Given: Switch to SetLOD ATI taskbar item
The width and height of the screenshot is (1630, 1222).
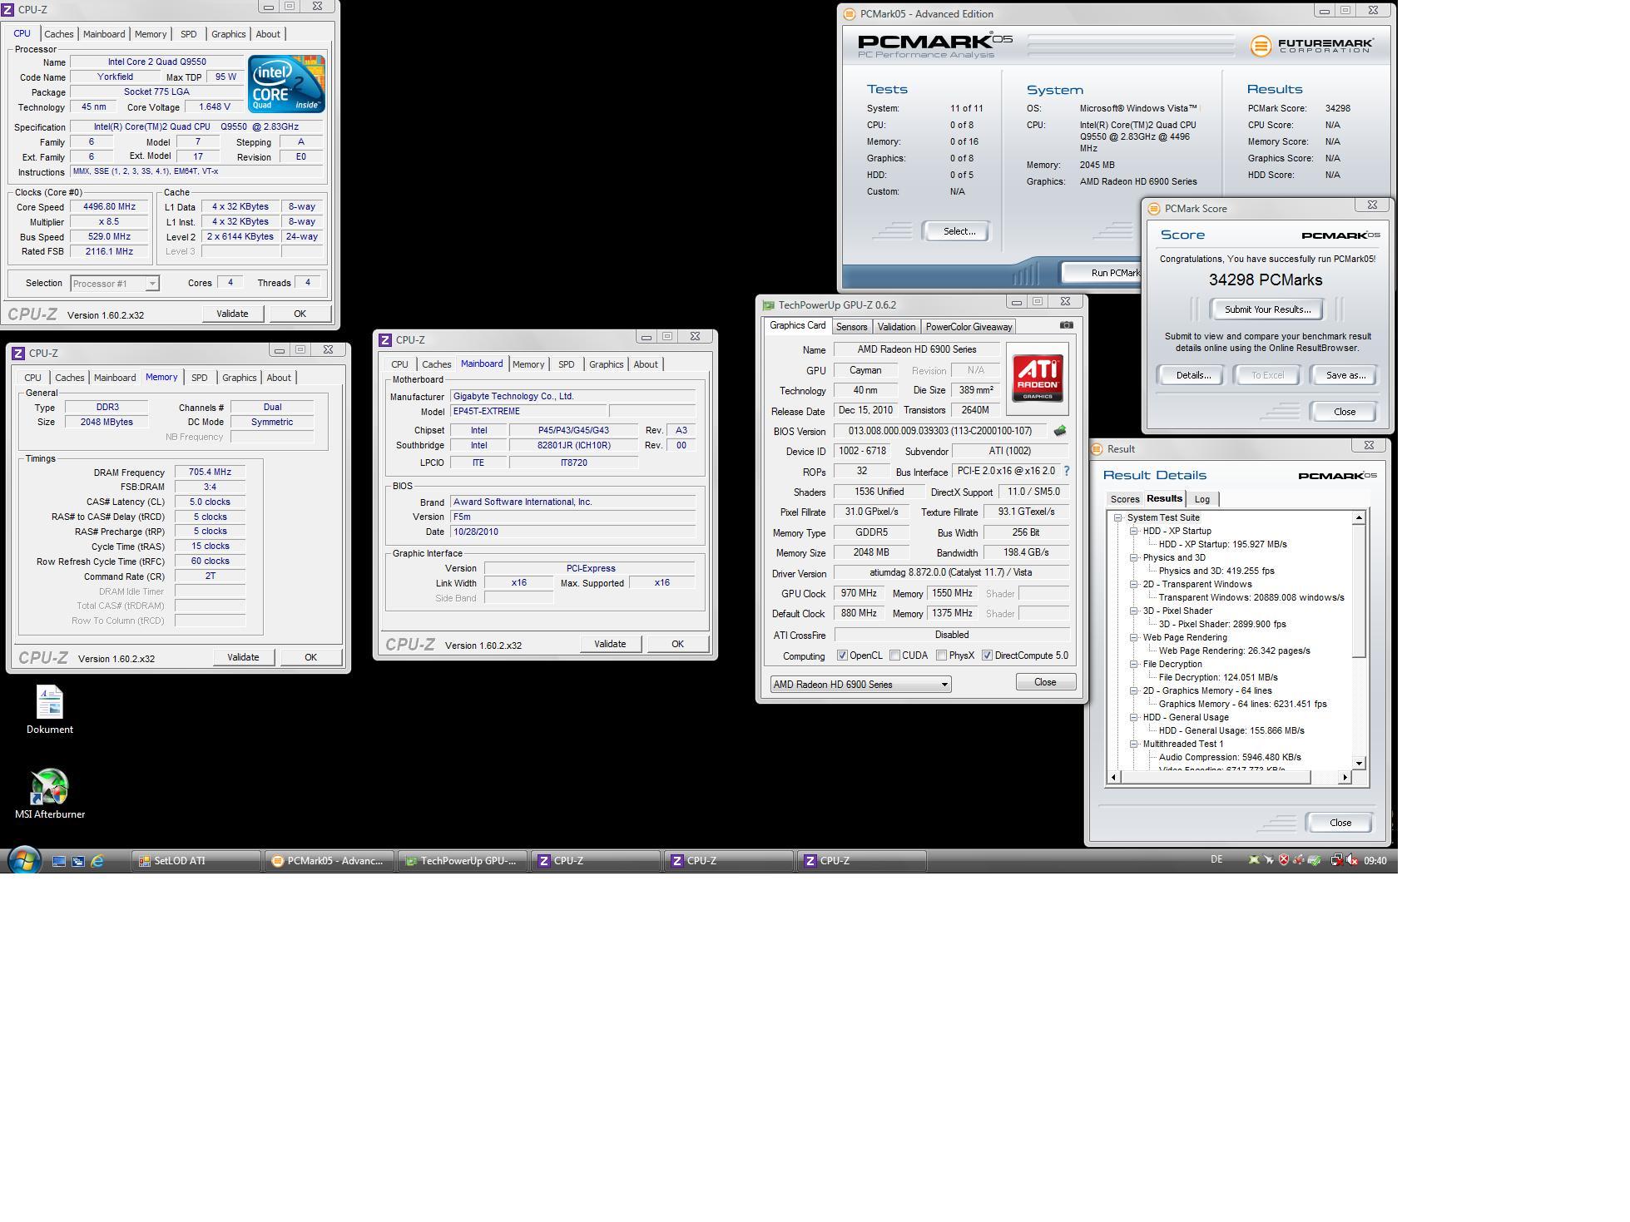Looking at the screenshot, I should tap(196, 861).
